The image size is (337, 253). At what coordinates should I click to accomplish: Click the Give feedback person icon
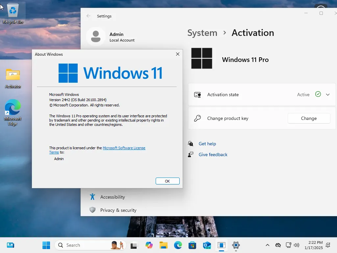pos(191,155)
